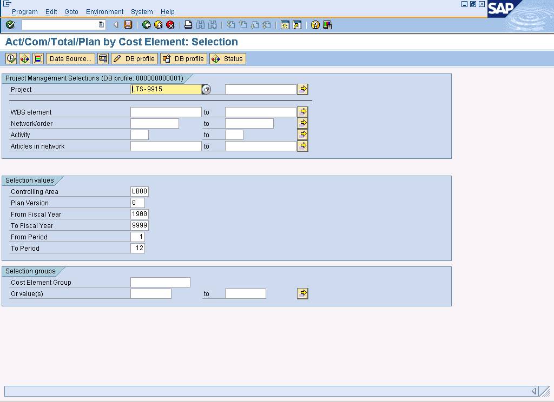Click the WBS element to field
554x402 pixels.
(260, 112)
